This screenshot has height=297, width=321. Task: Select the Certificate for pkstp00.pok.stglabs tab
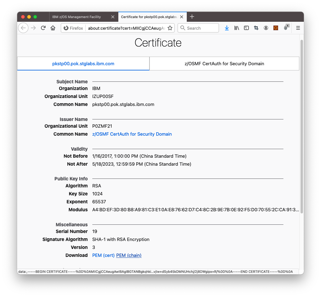point(152,17)
